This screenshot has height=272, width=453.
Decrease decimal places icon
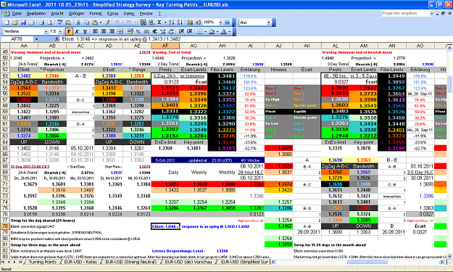tap(171, 31)
